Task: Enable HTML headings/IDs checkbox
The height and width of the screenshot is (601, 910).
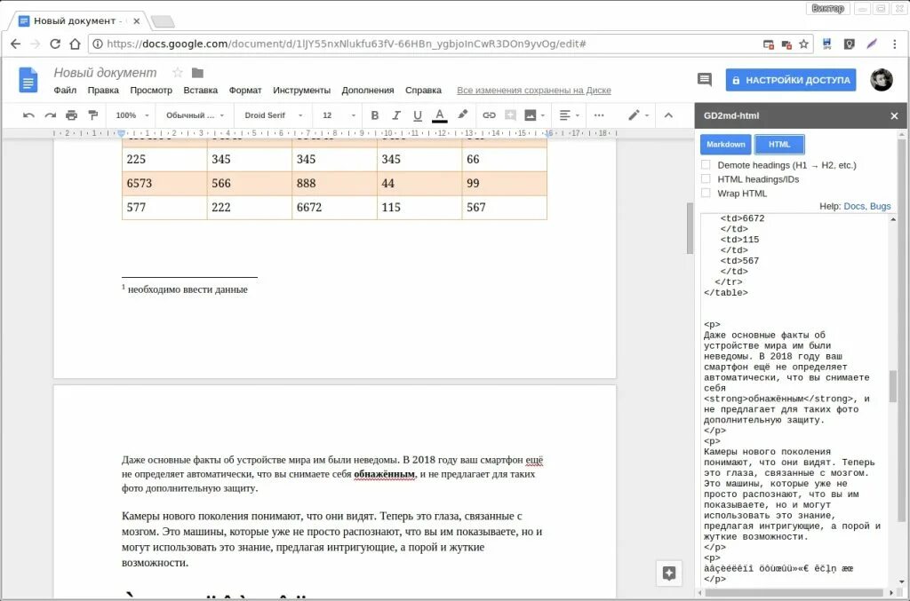Action: 706,179
